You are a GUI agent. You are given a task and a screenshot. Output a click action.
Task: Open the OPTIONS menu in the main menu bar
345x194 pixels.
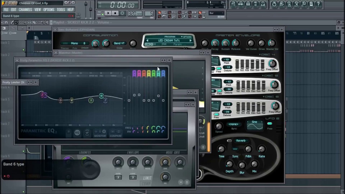pos(49,10)
